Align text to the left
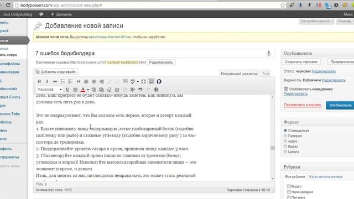 86,81
